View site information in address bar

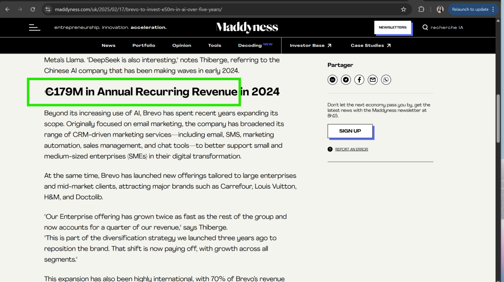point(48,9)
